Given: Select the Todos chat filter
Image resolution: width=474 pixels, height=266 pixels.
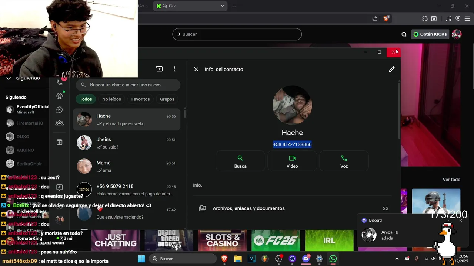Looking at the screenshot, I should click(86, 99).
